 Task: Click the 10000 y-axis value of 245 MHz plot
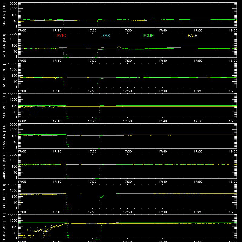(x=13, y=4)
